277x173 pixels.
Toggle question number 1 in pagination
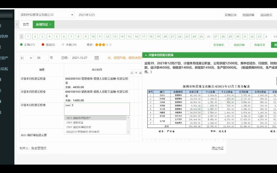pos(28,36)
